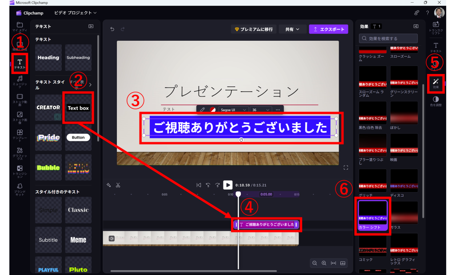Click the undo arrow
The image size is (455, 275).
point(112,29)
